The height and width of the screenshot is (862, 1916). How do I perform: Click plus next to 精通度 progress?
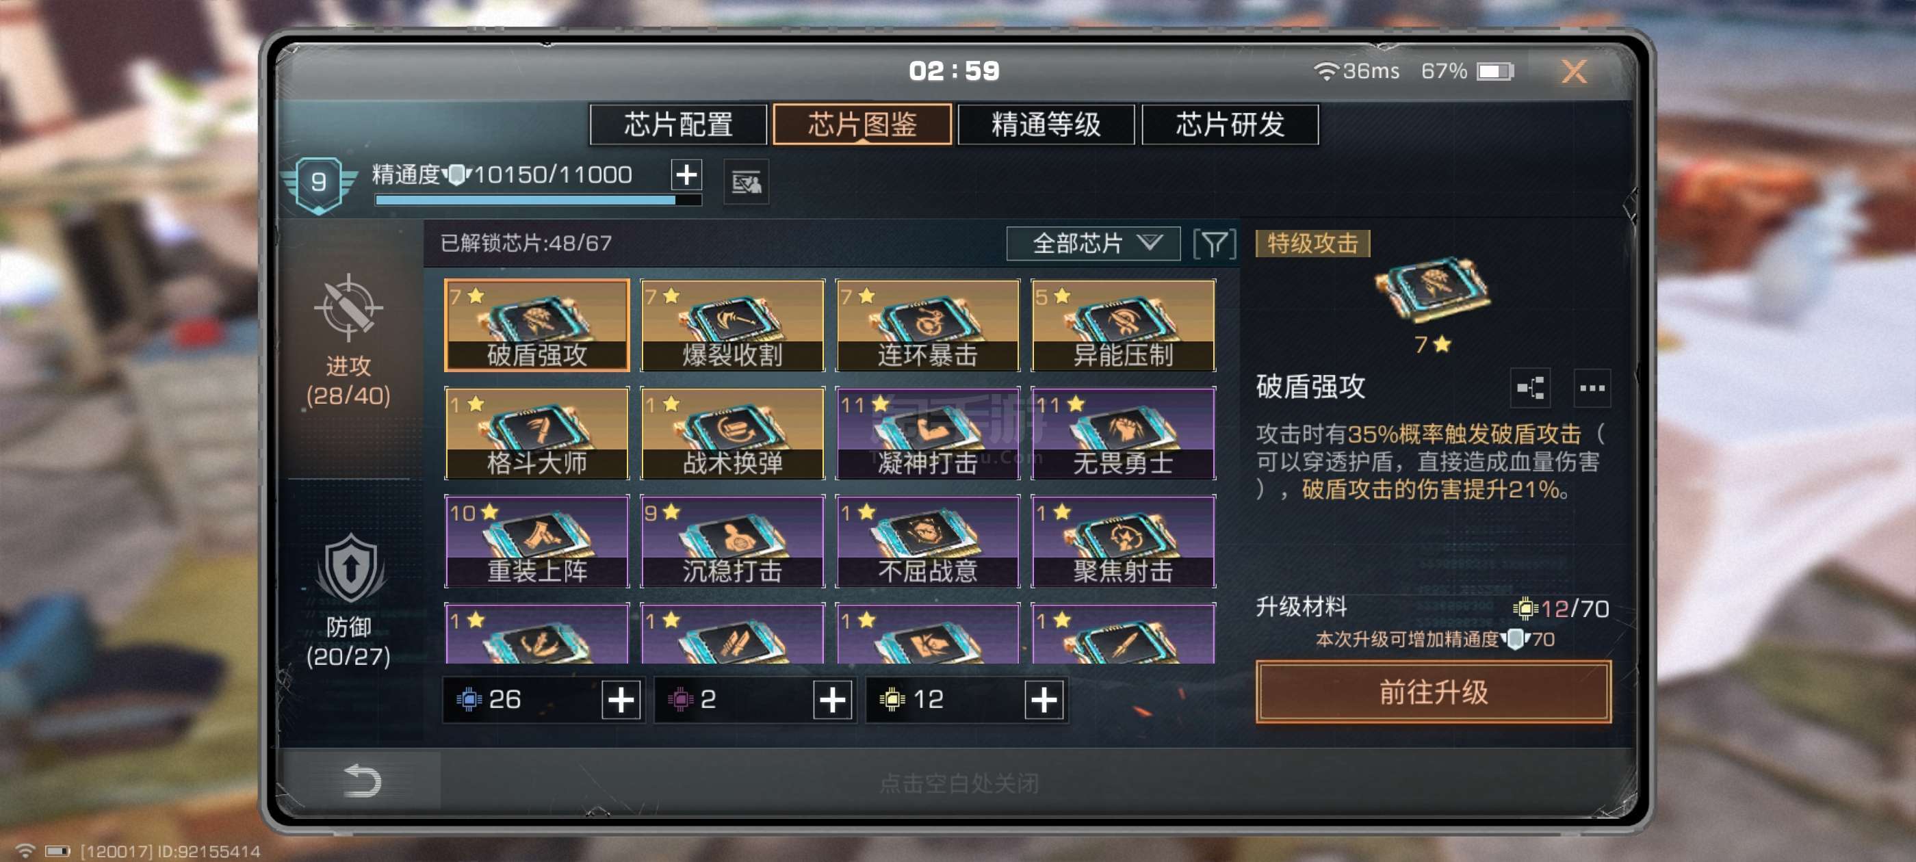(x=686, y=174)
